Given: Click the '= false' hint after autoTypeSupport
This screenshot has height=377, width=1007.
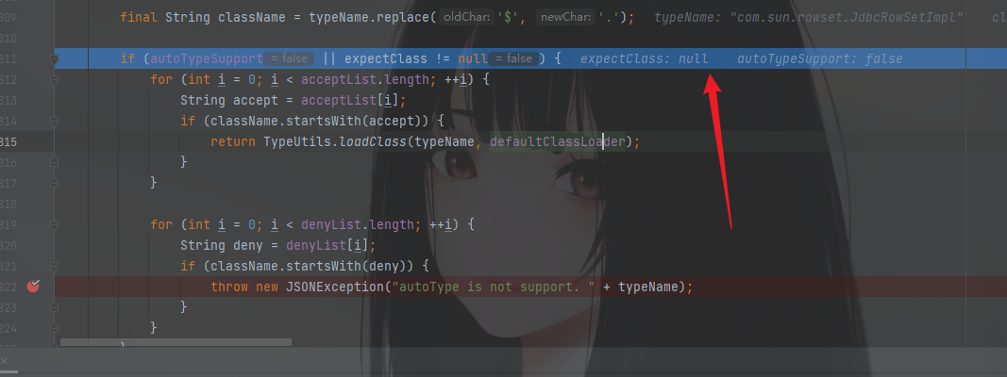Looking at the screenshot, I should point(289,59).
